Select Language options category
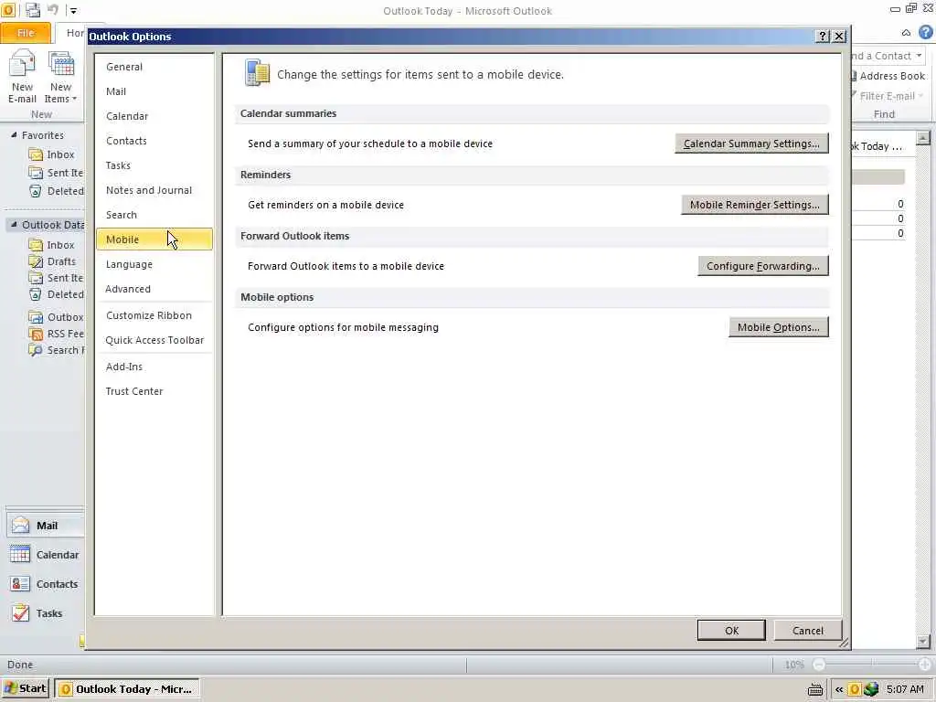Viewport: 936px width, 702px height. pyautogui.click(x=154, y=264)
